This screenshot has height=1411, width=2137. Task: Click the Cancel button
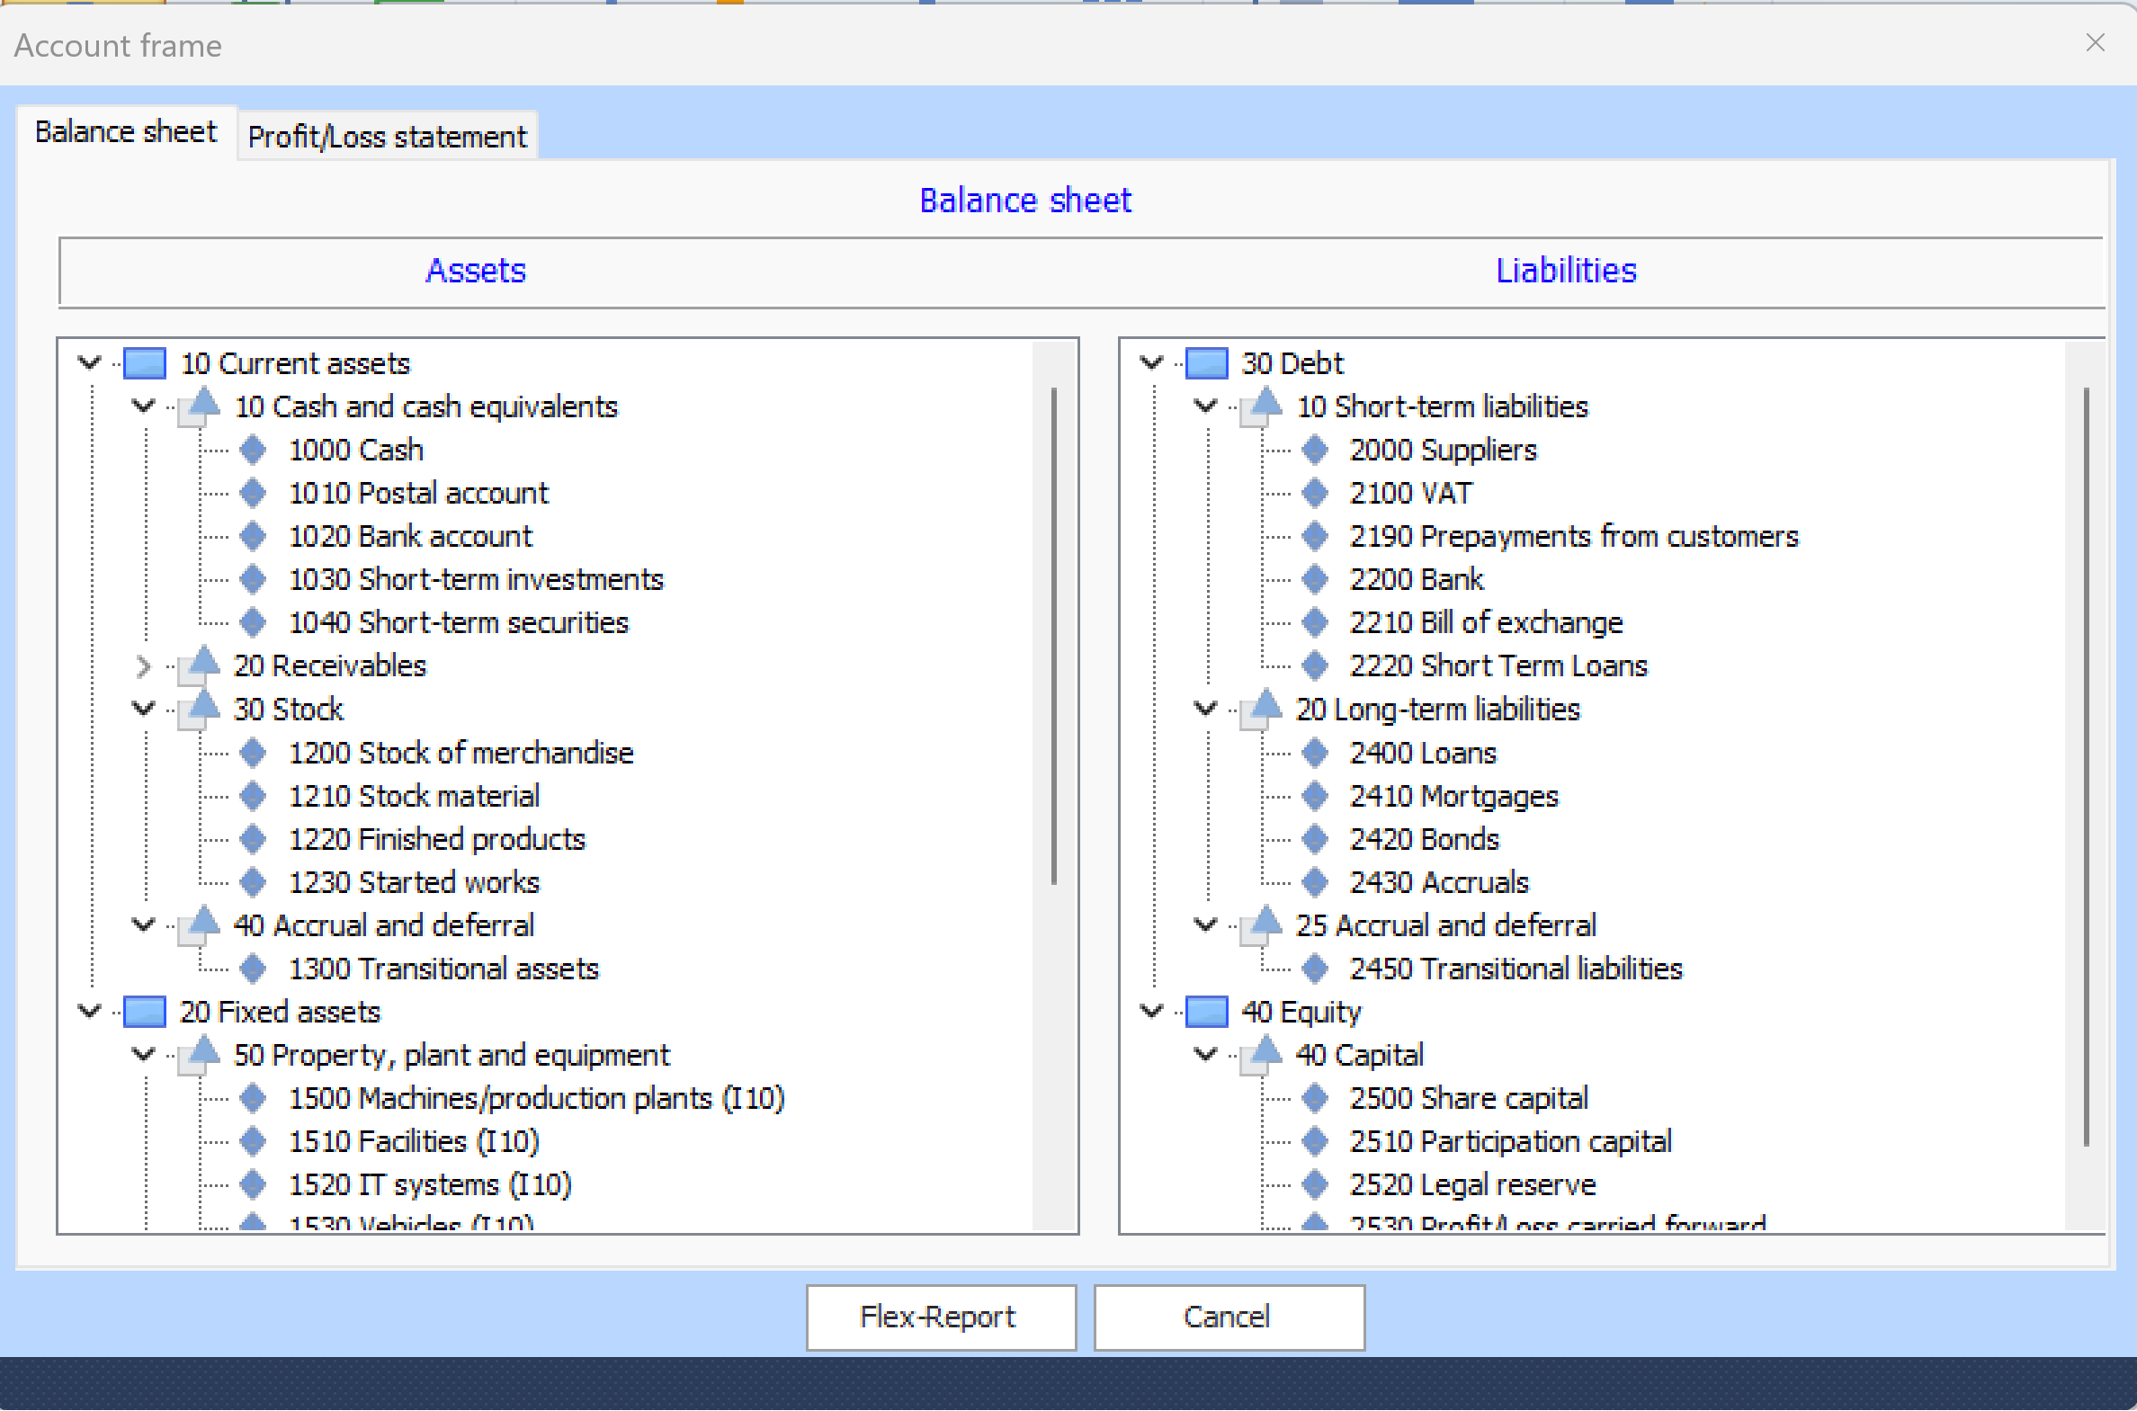click(x=1229, y=1317)
